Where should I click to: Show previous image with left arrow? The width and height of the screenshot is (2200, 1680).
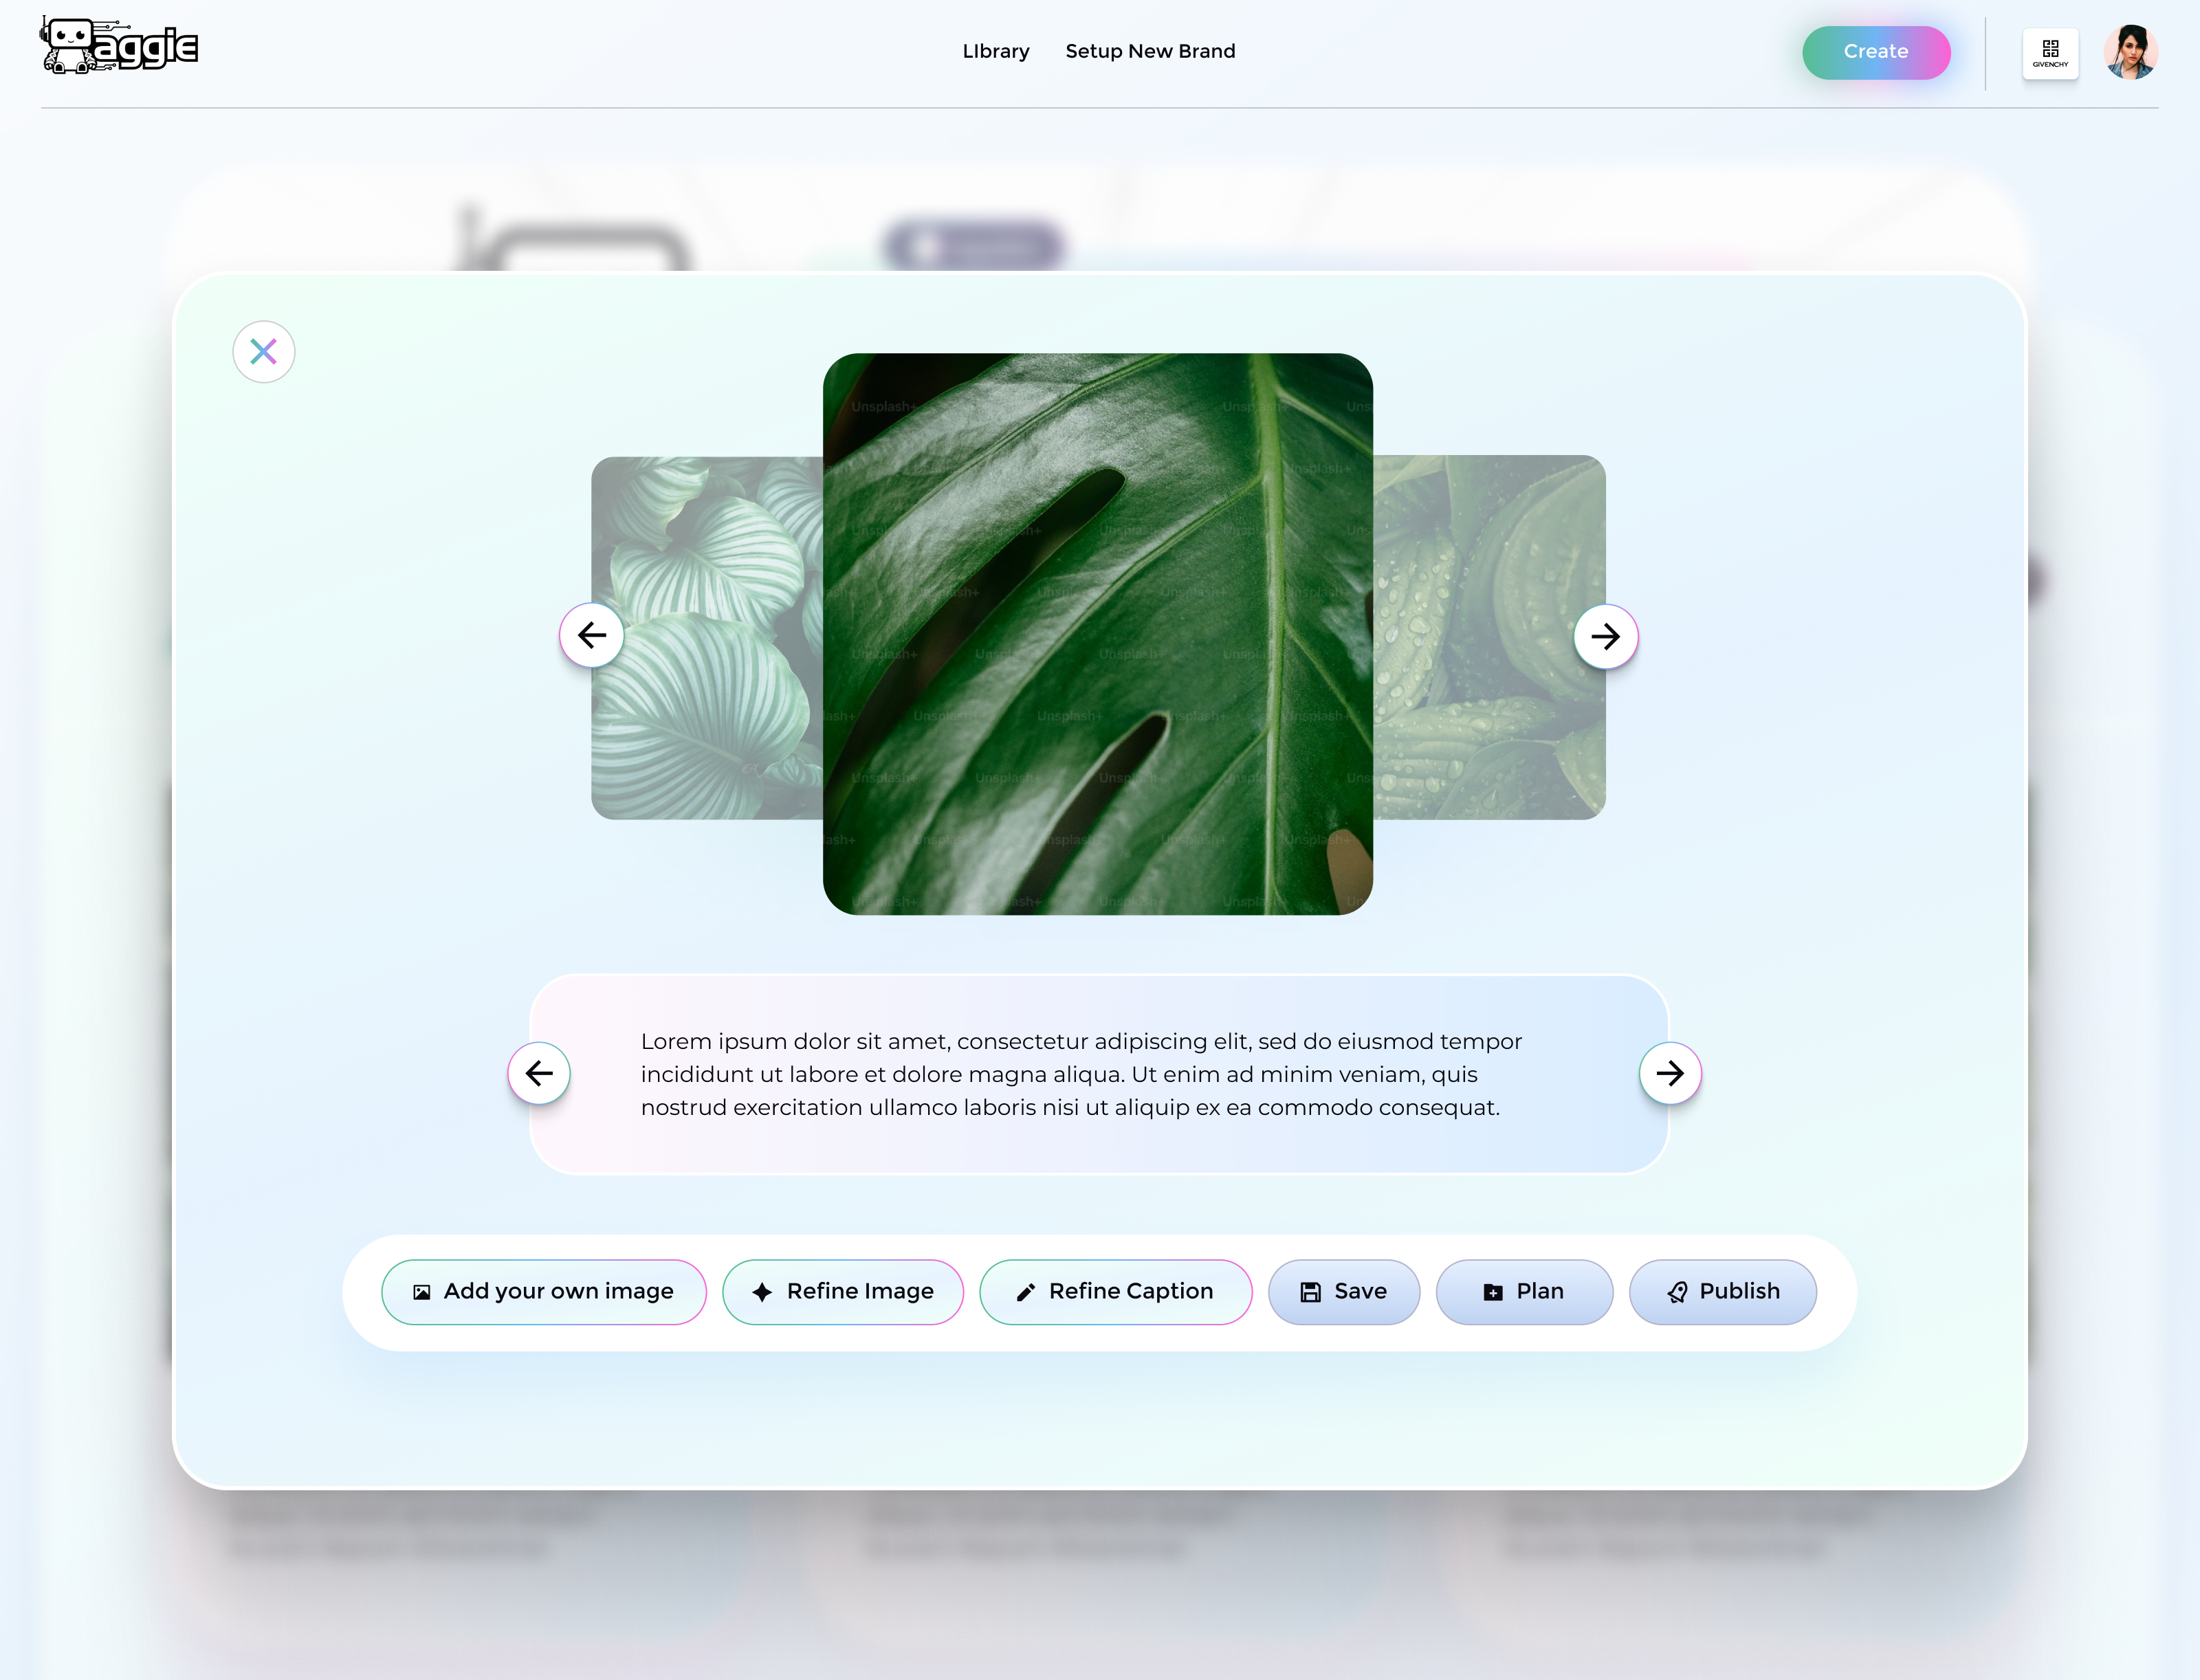(592, 635)
